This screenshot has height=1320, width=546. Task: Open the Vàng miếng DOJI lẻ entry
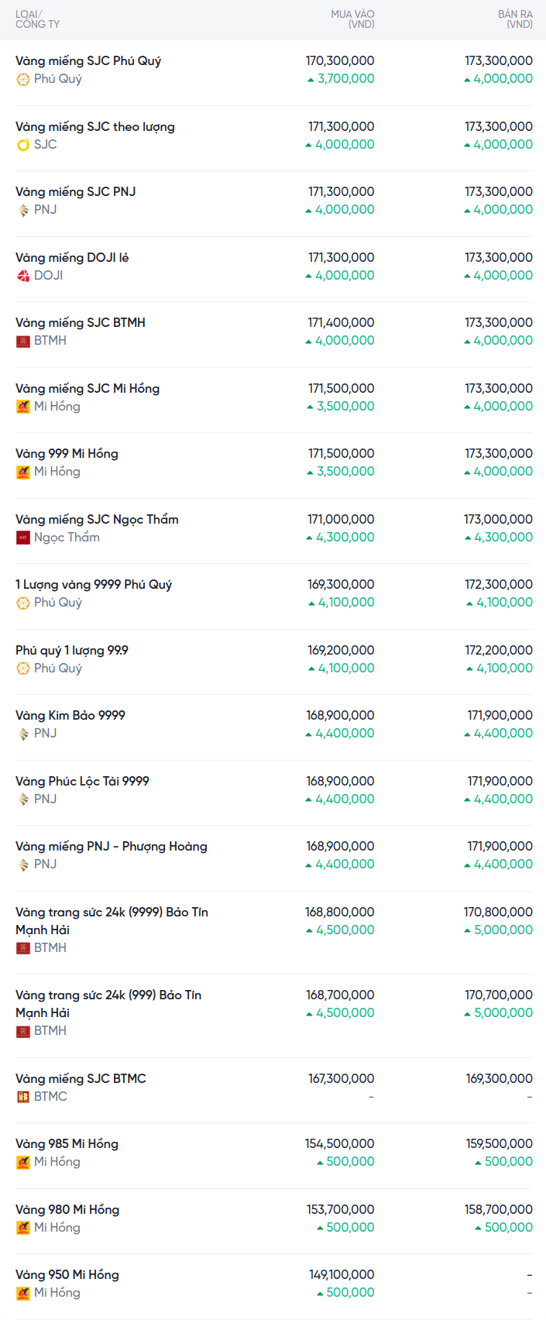click(x=72, y=257)
